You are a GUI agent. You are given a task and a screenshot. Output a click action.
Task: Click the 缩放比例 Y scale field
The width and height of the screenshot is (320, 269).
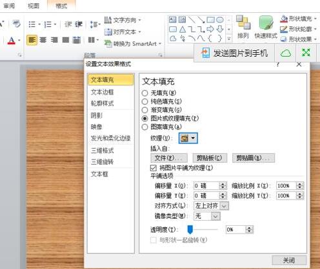(286, 196)
